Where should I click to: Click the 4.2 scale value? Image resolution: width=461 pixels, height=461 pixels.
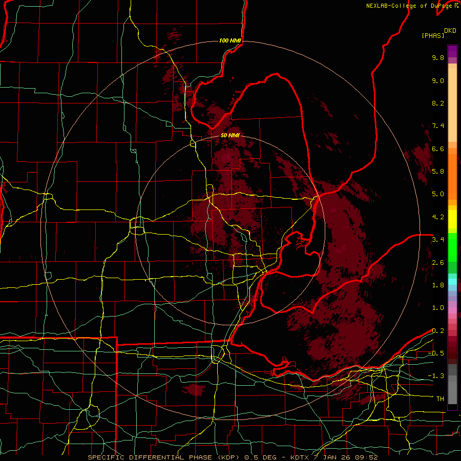(438, 217)
